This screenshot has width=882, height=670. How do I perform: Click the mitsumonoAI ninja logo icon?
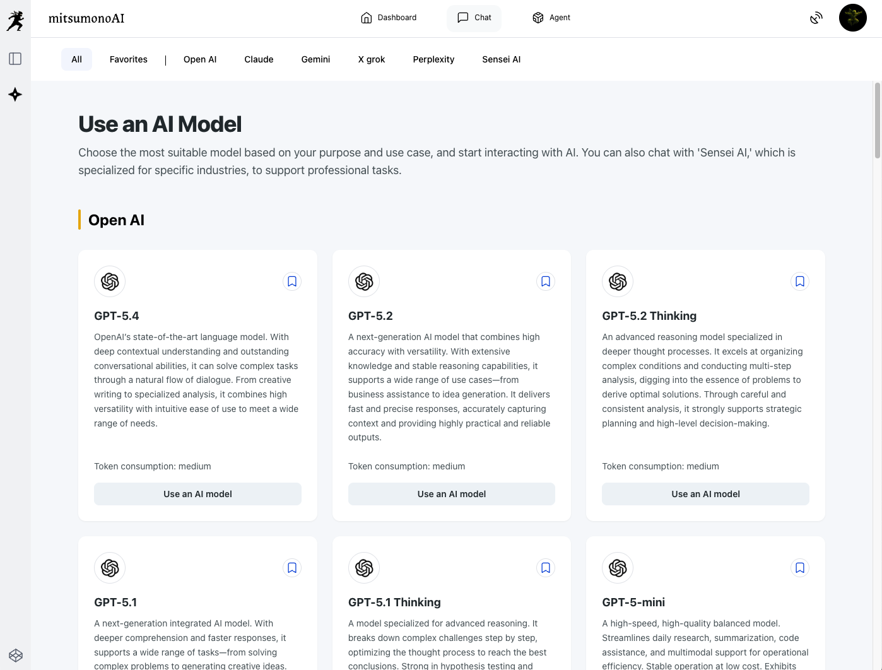[x=15, y=20]
